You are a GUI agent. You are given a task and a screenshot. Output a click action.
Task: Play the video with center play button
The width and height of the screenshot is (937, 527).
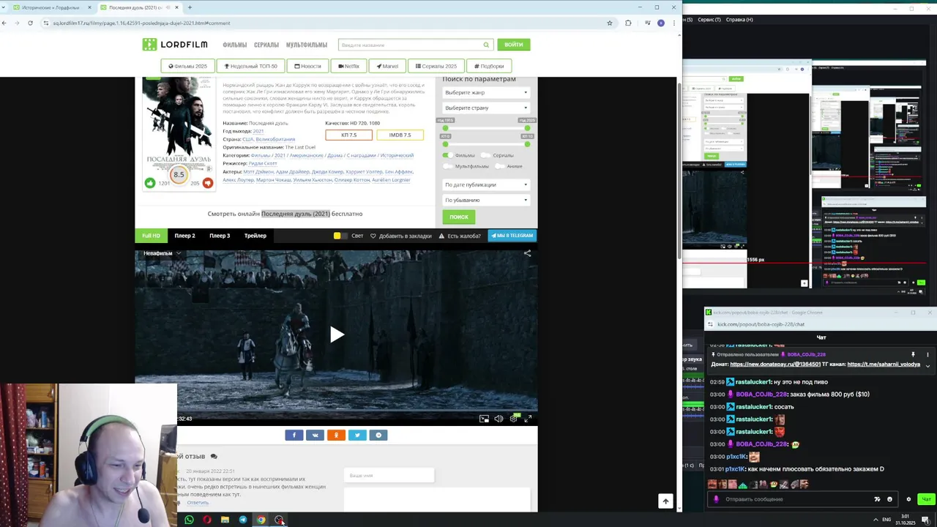[336, 334]
